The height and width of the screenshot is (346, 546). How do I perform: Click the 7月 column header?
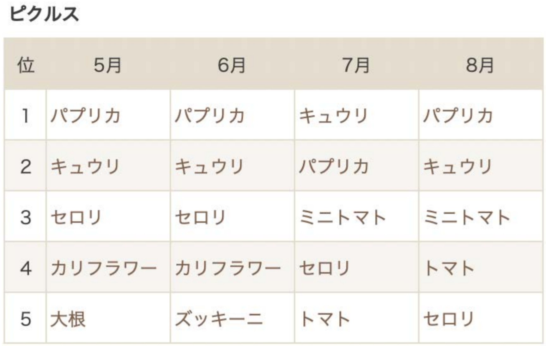(356, 65)
